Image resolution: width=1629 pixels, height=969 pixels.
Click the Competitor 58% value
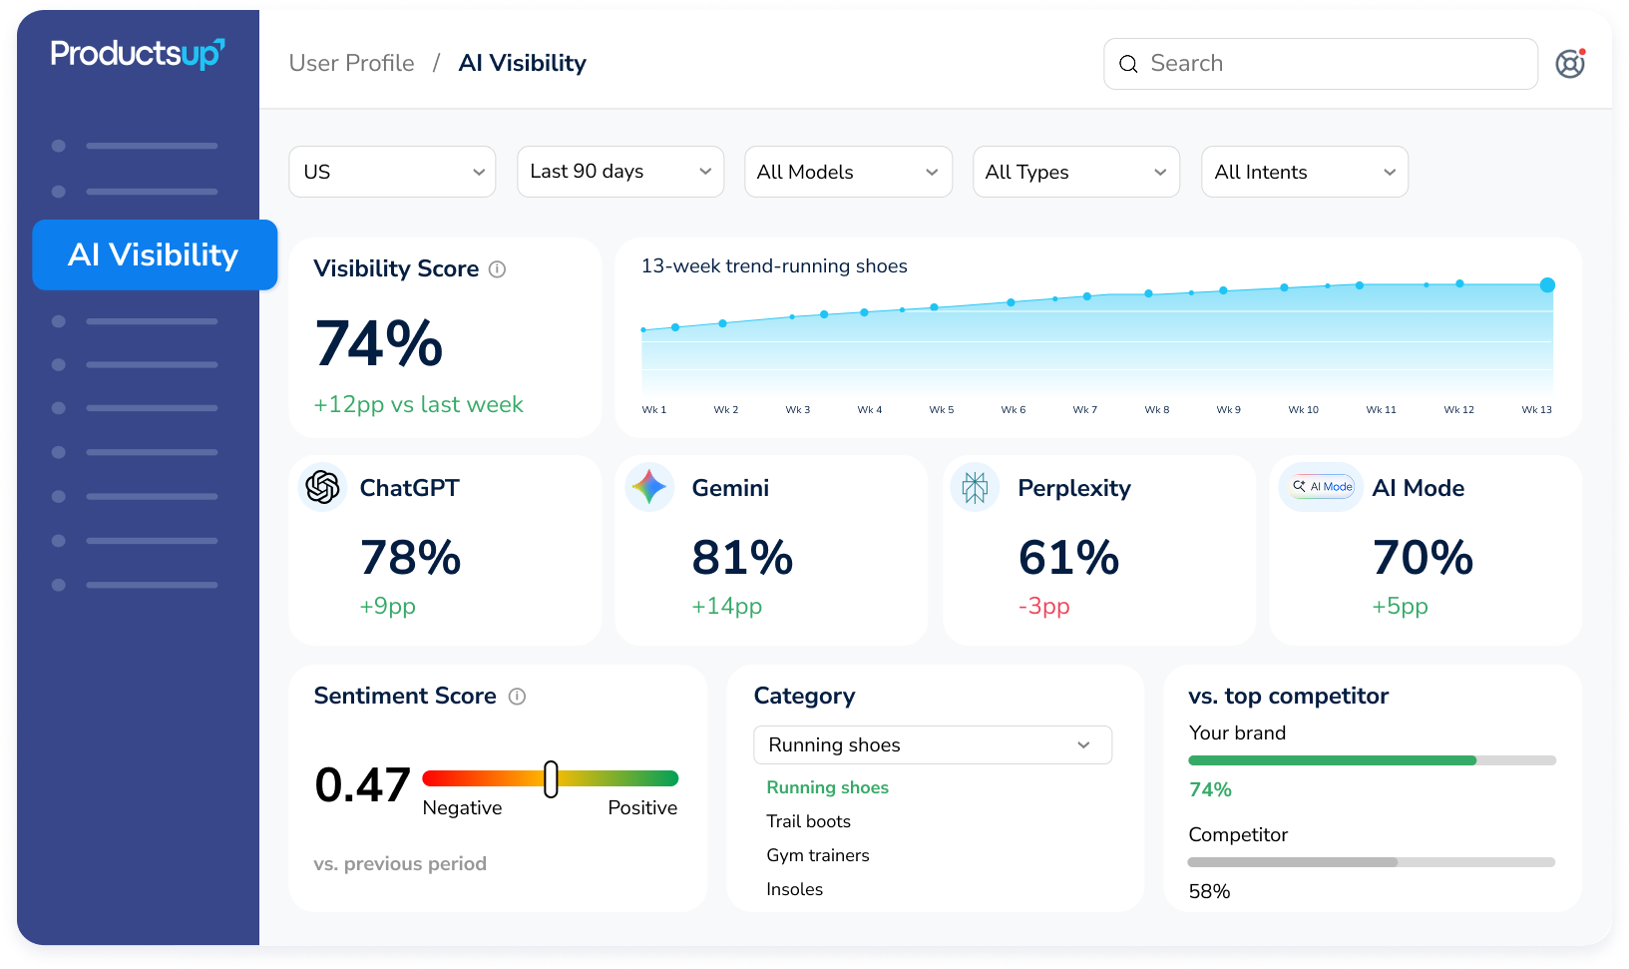pos(1209,892)
